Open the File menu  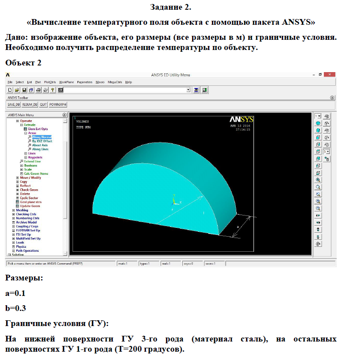pyautogui.click(x=10, y=82)
